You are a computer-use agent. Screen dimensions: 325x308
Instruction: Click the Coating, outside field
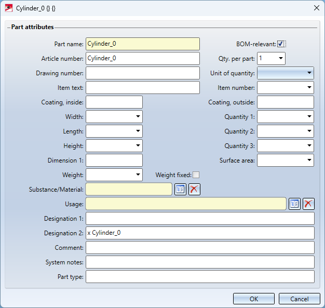tap(286, 102)
